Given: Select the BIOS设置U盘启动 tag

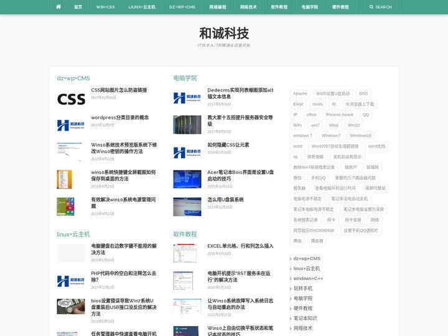Looking at the screenshot, I should [x=333, y=93].
